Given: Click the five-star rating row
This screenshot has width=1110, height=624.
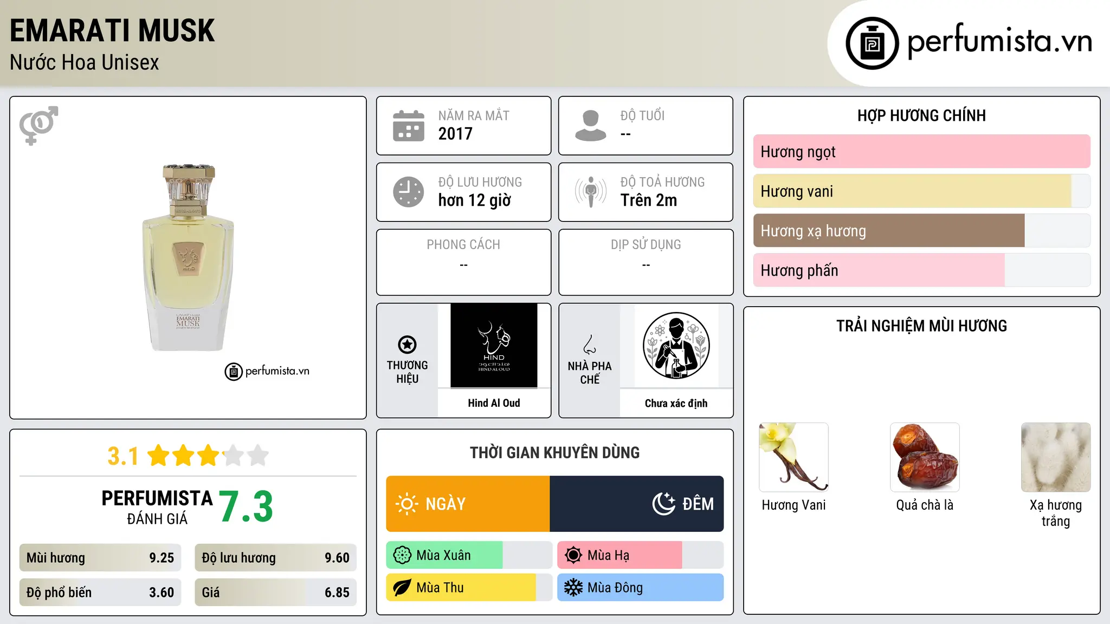Looking at the screenshot, I should [x=208, y=456].
